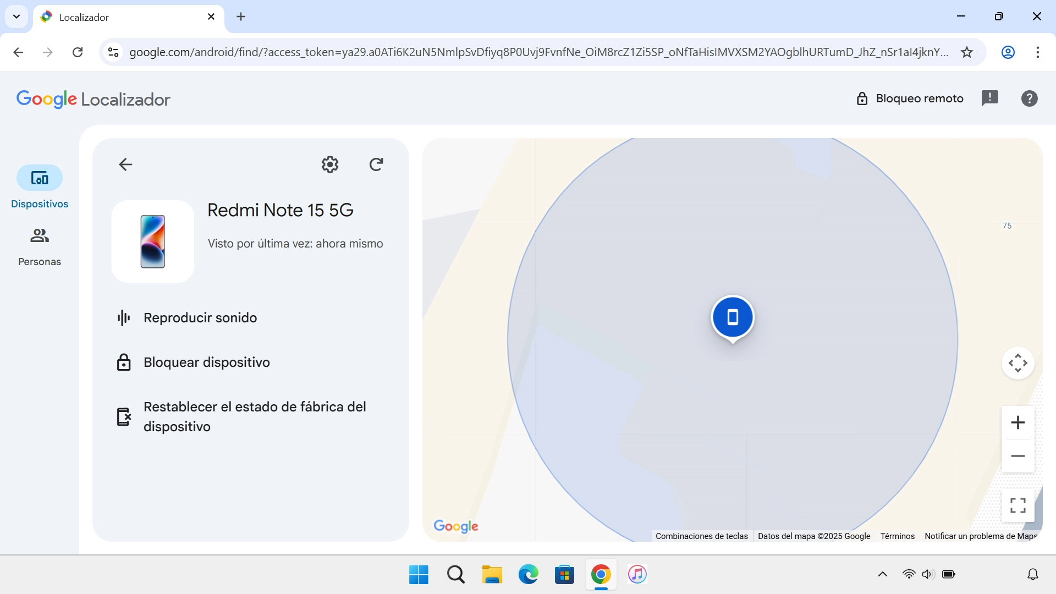Open Bloqueo remoto
Viewport: 1056px width, 594px height.
click(x=910, y=98)
